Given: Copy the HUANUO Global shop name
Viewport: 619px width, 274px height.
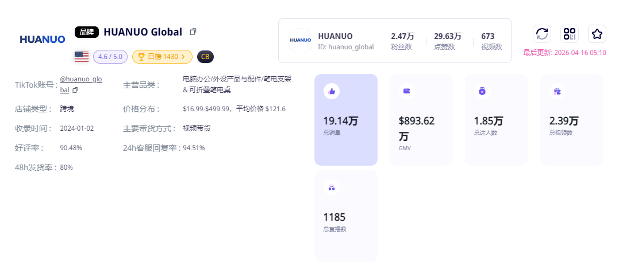Looking at the screenshot, I should 193,32.
